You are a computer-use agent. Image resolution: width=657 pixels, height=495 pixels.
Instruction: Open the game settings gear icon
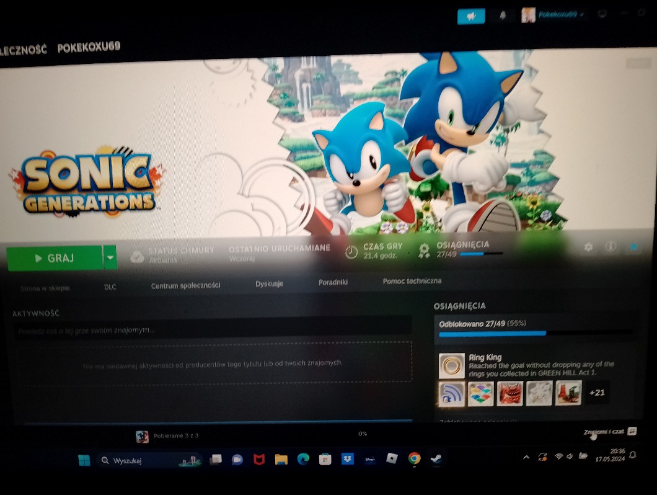(x=588, y=247)
